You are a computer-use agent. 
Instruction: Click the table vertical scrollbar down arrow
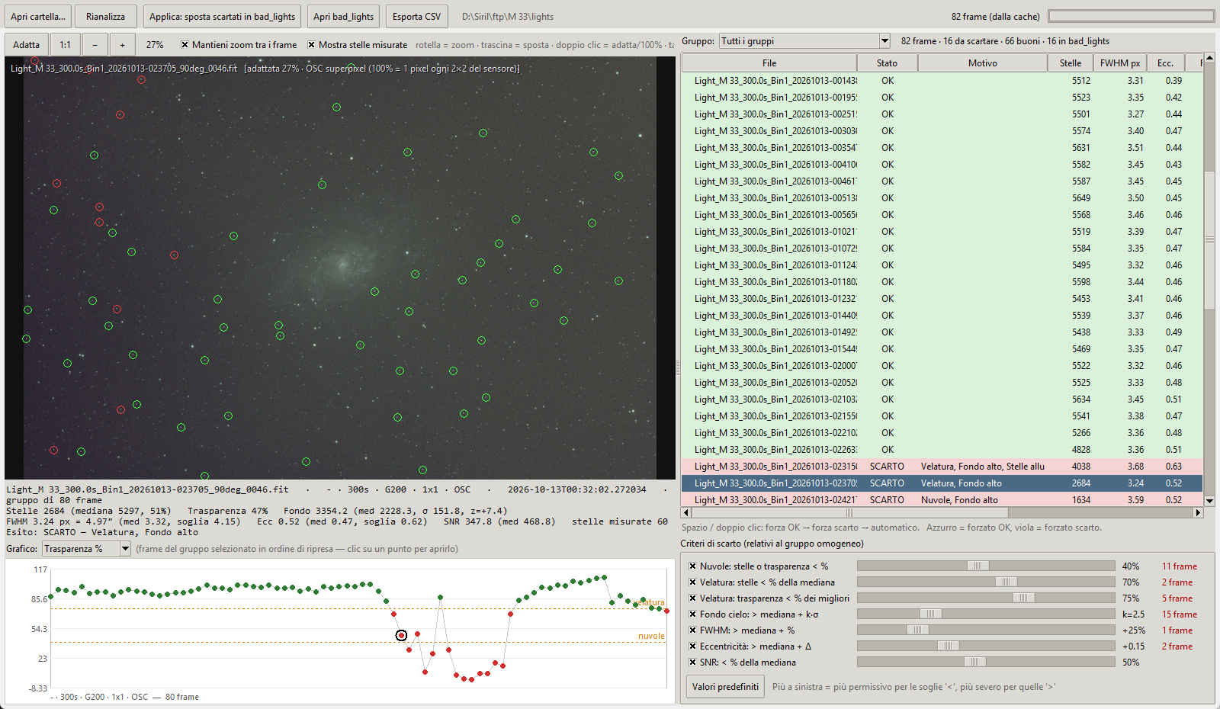tap(1209, 501)
